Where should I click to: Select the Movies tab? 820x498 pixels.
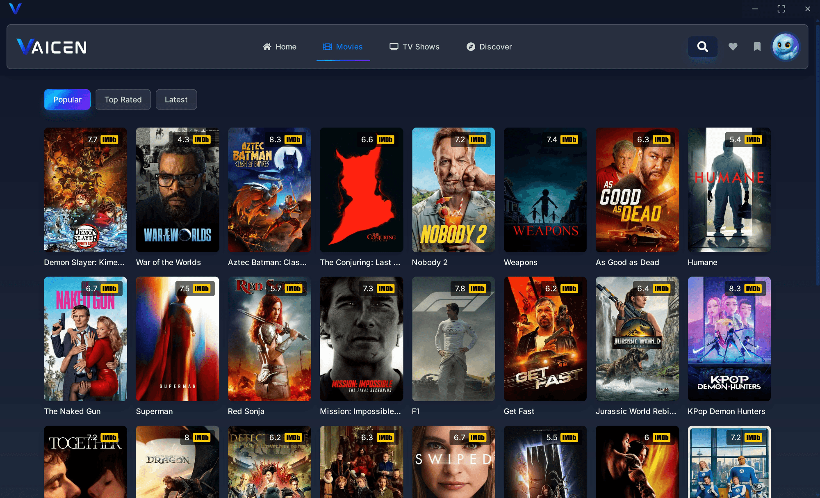pyautogui.click(x=343, y=47)
